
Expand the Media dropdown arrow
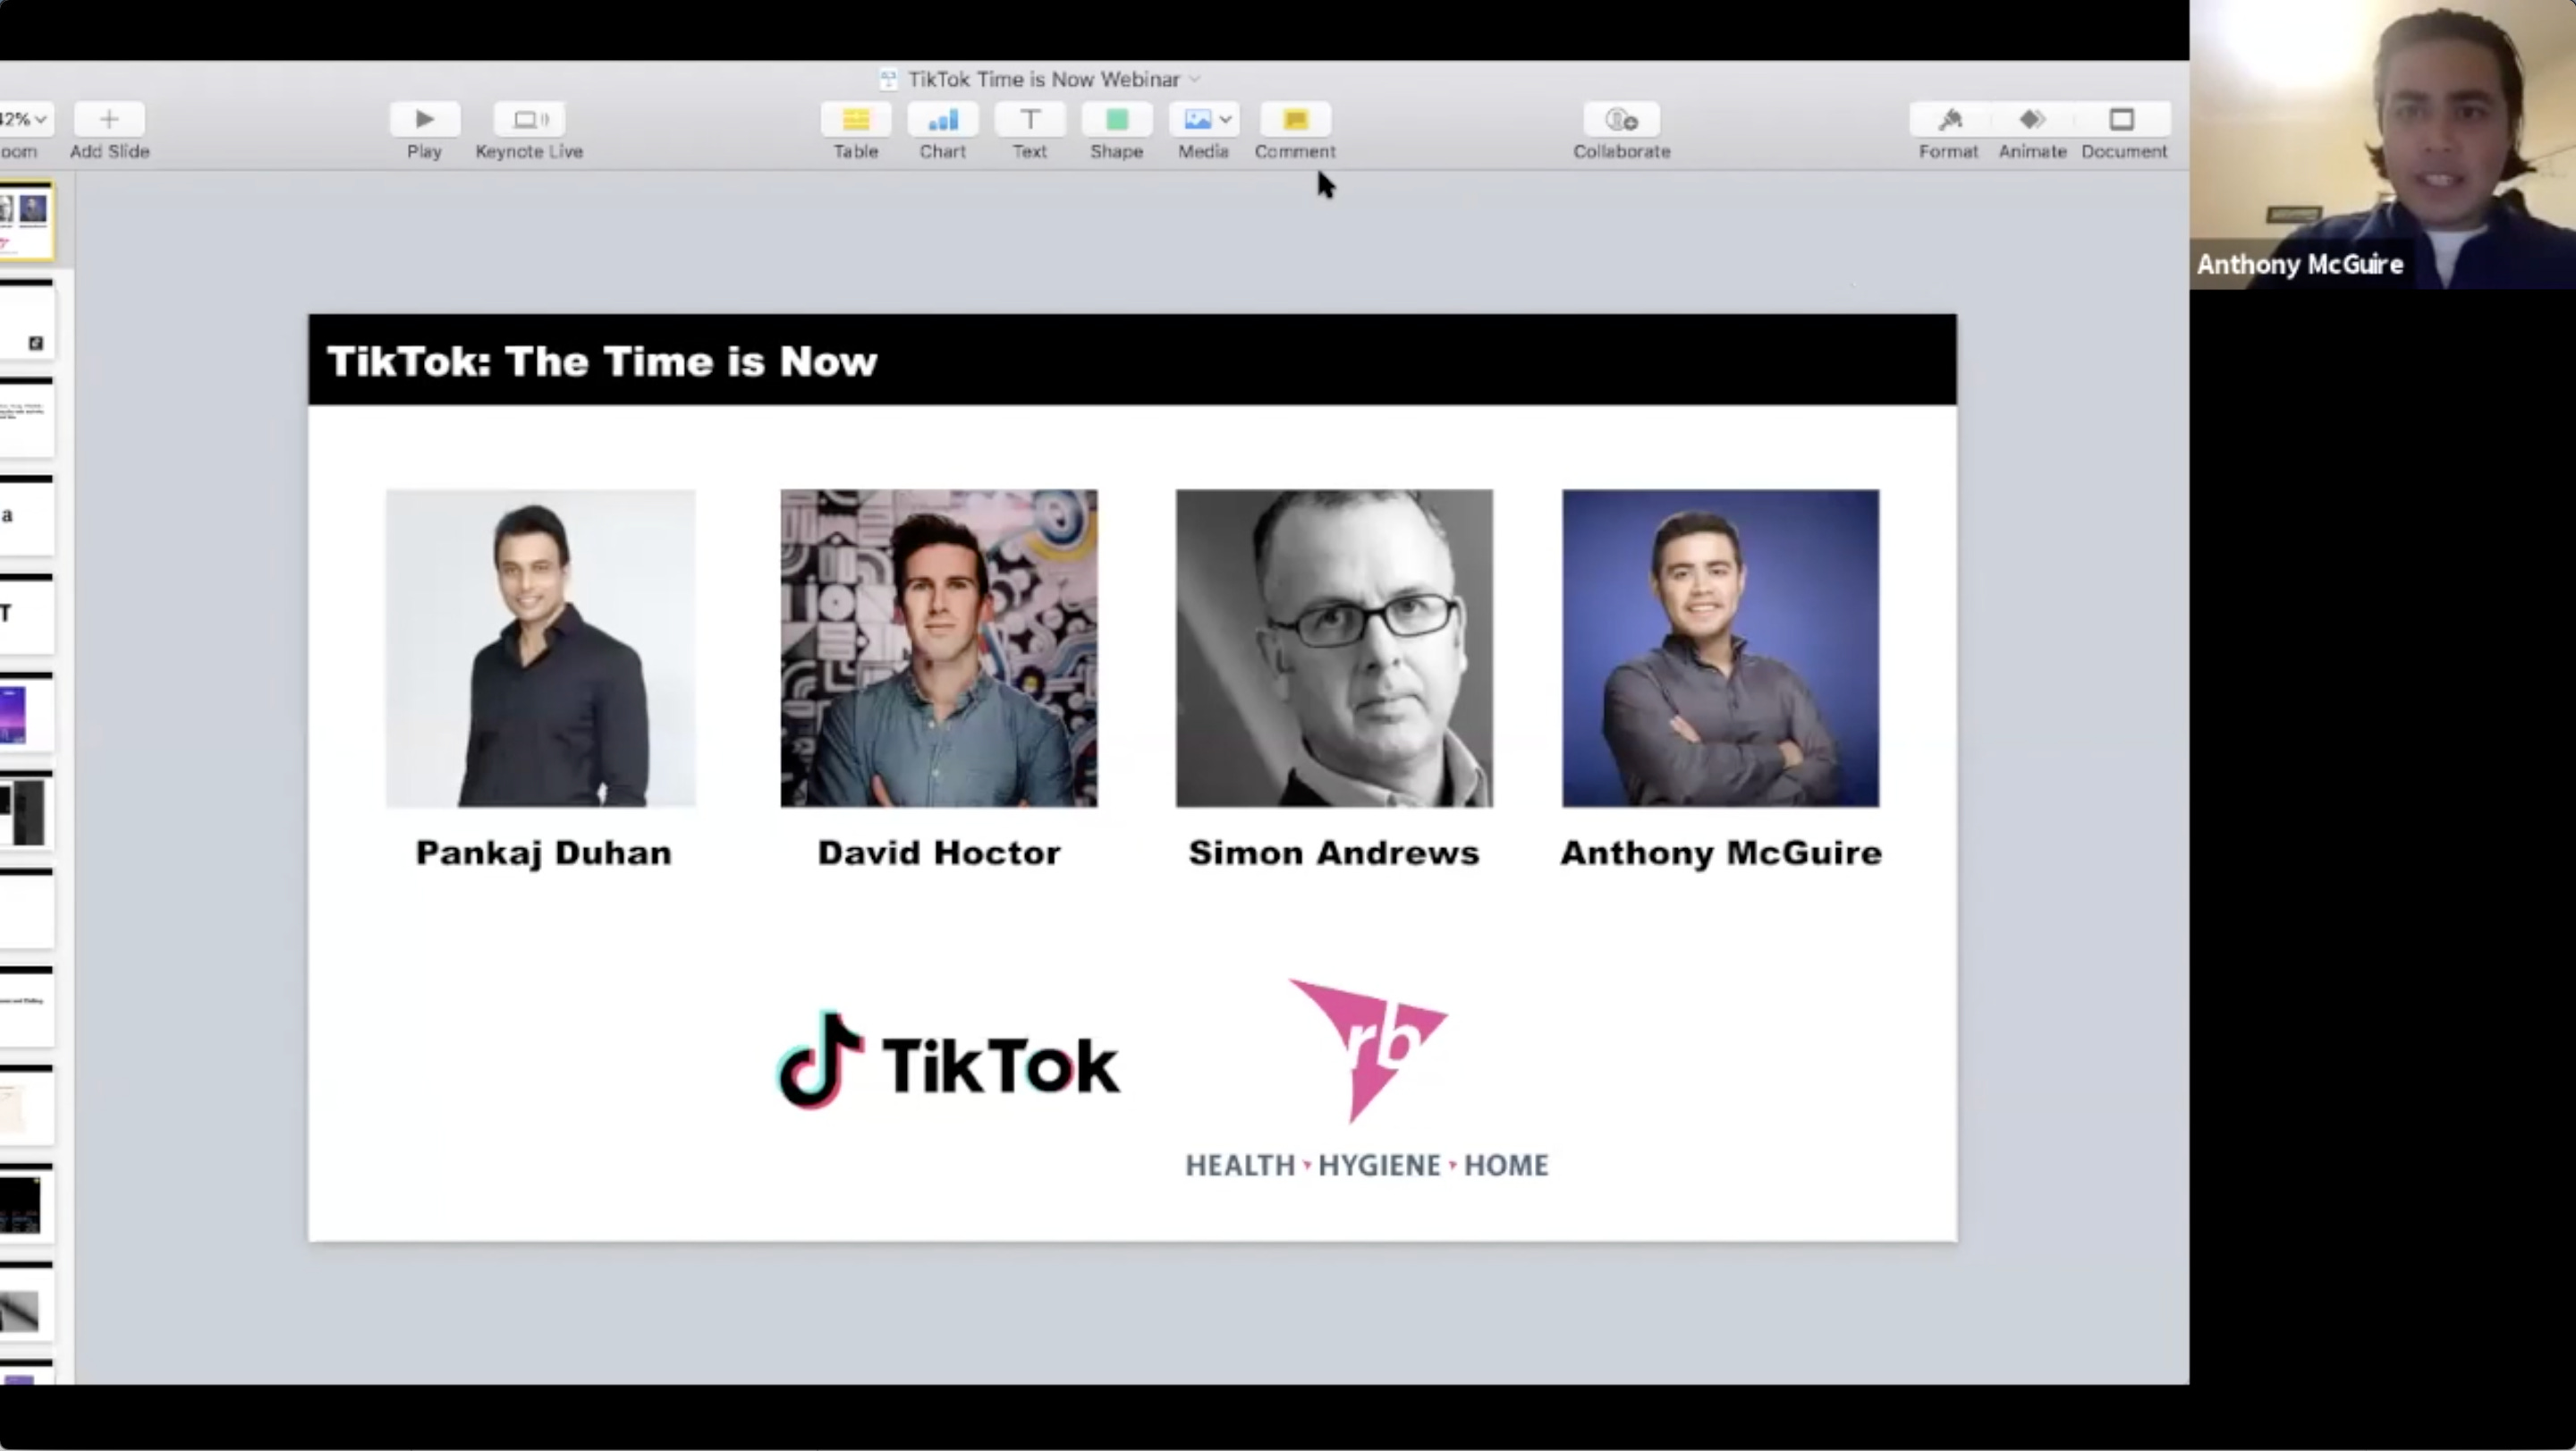click(x=1225, y=120)
